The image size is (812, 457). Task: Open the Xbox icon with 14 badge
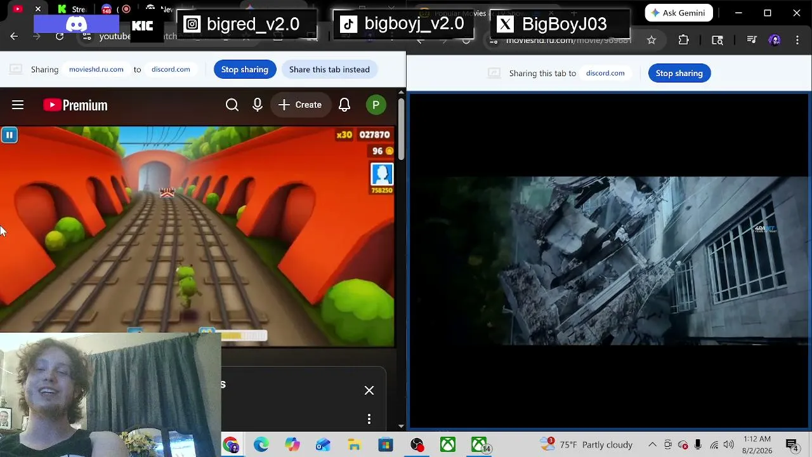pyautogui.click(x=480, y=445)
